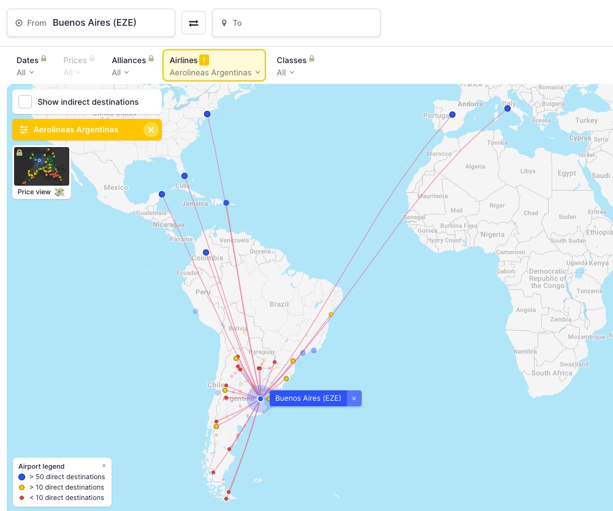The height and width of the screenshot is (511, 613).
Task: Click the Buenos Aires (EZE) map label
Action: click(308, 398)
